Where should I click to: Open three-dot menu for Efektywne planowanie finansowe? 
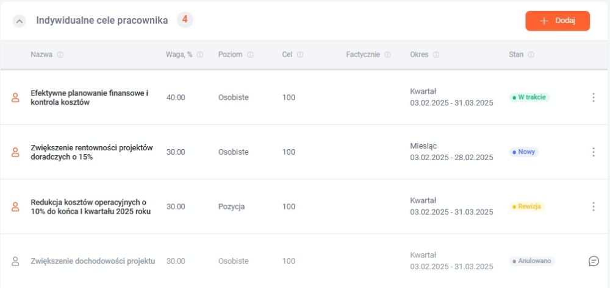coord(593,97)
